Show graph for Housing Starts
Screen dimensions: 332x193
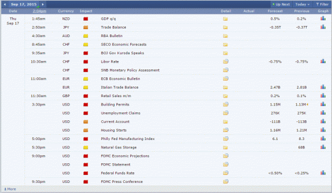(323, 130)
